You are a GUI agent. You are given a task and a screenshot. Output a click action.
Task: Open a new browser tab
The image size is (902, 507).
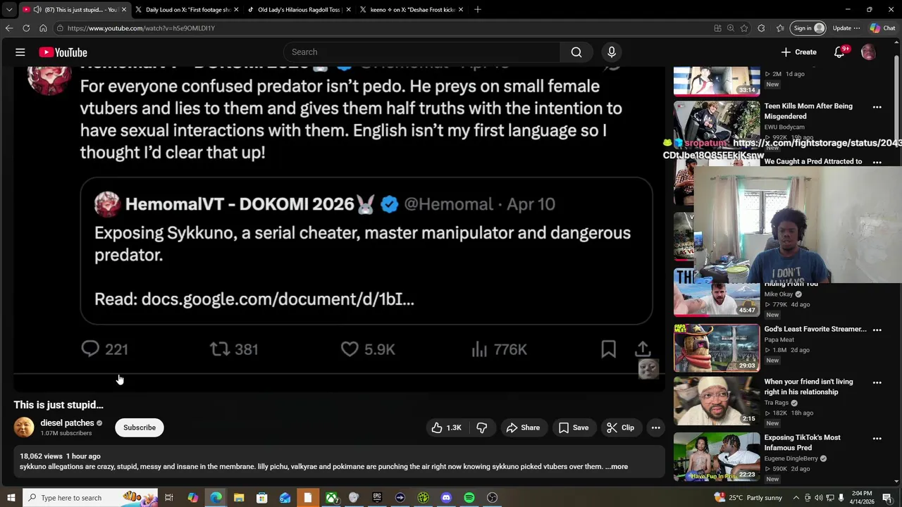[x=478, y=9]
